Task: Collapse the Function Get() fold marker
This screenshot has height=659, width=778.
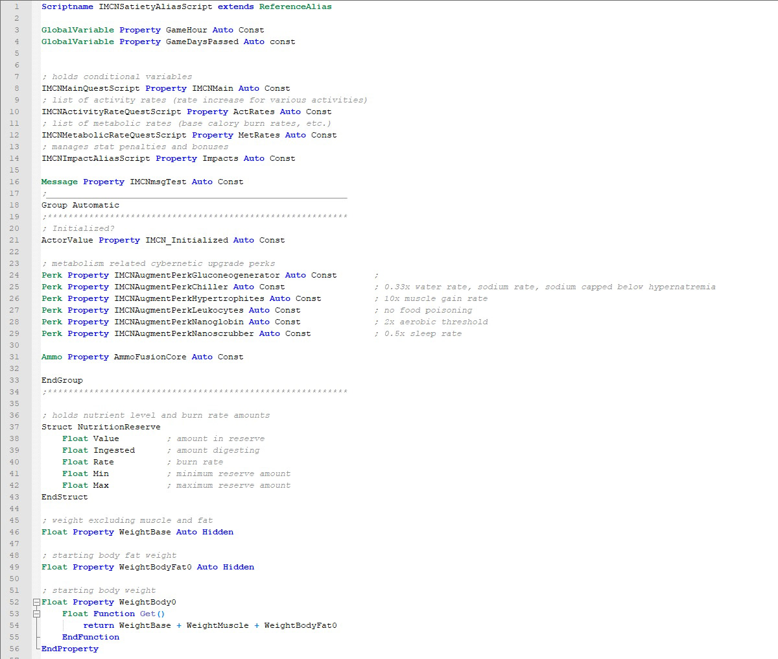Action: [37, 614]
